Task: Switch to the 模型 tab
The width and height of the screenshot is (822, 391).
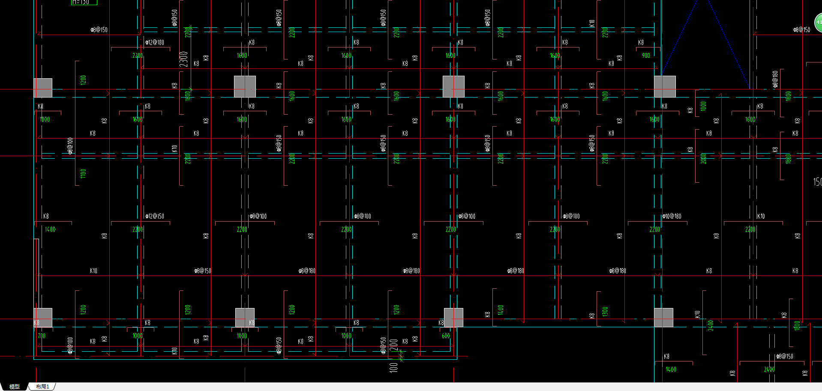Action: point(15,387)
